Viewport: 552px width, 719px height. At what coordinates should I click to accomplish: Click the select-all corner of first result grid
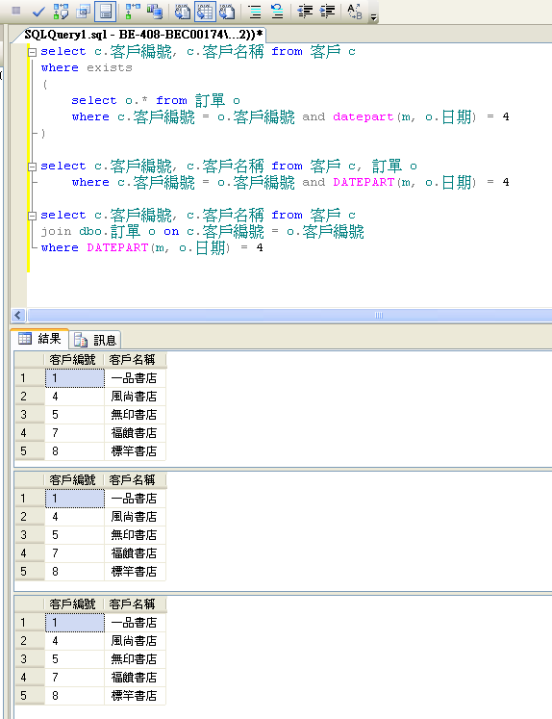point(29,360)
